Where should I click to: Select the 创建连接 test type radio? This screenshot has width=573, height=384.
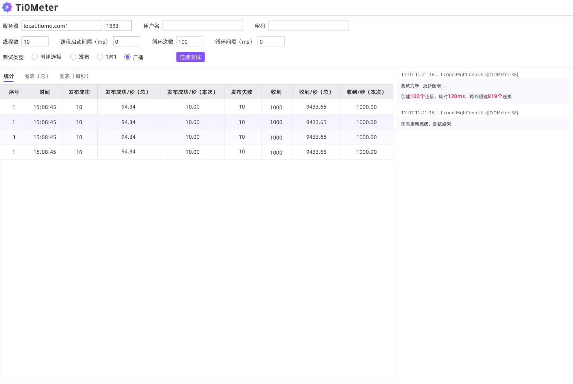point(35,57)
